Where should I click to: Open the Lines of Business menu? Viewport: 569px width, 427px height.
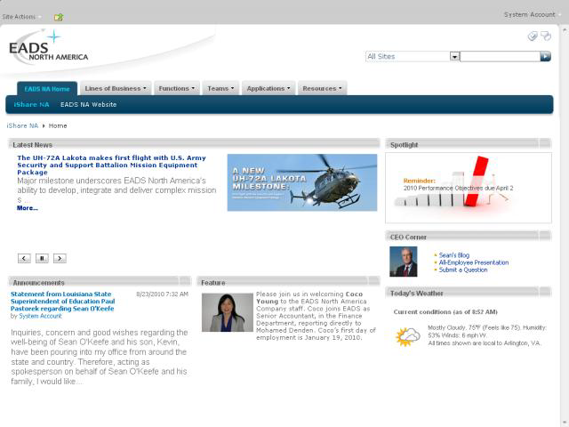(116, 88)
